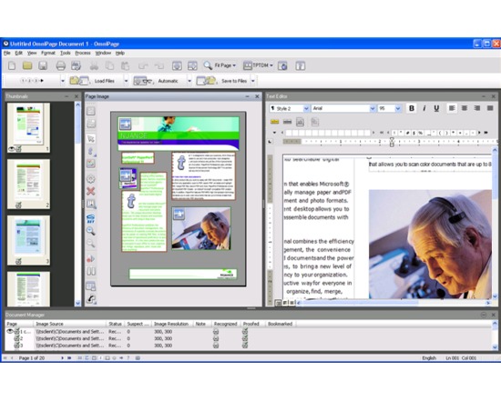Paste using the clipboard icon

(126, 66)
